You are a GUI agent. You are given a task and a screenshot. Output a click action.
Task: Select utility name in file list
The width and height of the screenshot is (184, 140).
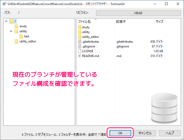pyautogui.click(x=86, y=32)
